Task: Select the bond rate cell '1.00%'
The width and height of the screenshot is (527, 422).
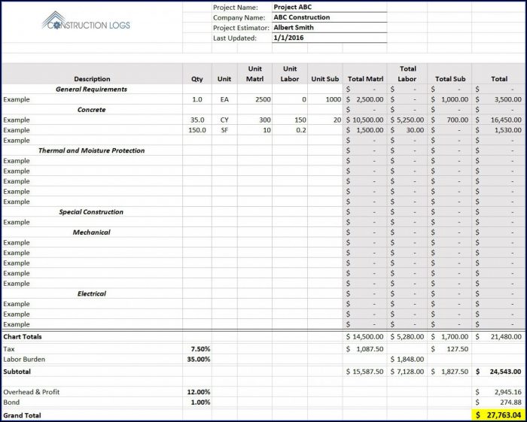Action: 197,402
